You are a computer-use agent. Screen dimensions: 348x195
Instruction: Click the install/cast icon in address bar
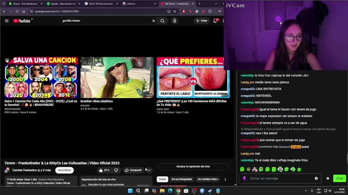click(169, 11)
